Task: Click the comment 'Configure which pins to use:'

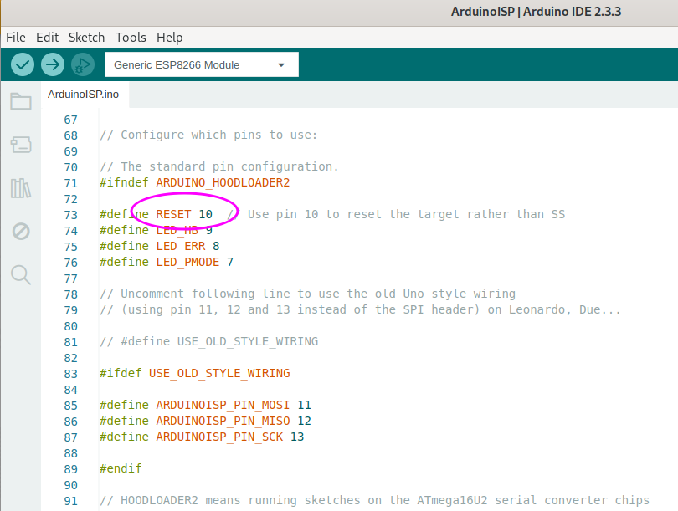Action: pyautogui.click(x=208, y=135)
